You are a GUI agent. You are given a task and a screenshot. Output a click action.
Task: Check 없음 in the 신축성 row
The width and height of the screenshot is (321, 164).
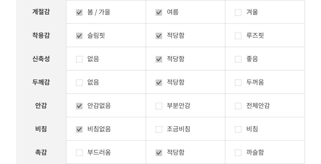coord(79,59)
